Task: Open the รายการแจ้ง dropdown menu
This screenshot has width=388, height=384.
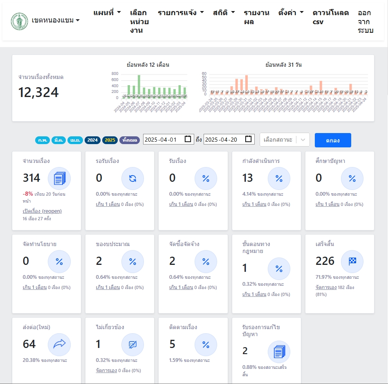Action: pos(181,12)
